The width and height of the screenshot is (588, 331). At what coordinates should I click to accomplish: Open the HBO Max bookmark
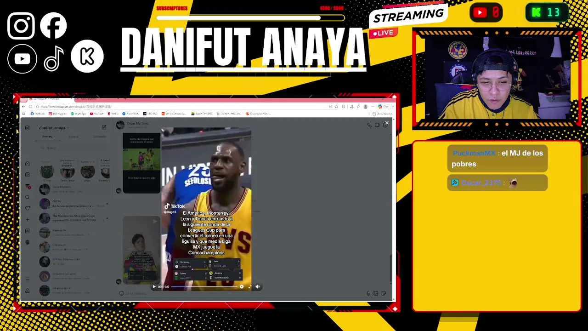coord(150,114)
